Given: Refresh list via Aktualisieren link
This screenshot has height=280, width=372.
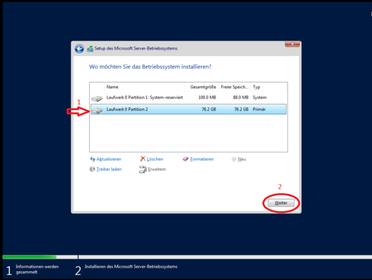Looking at the screenshot, I should (108, 159).
